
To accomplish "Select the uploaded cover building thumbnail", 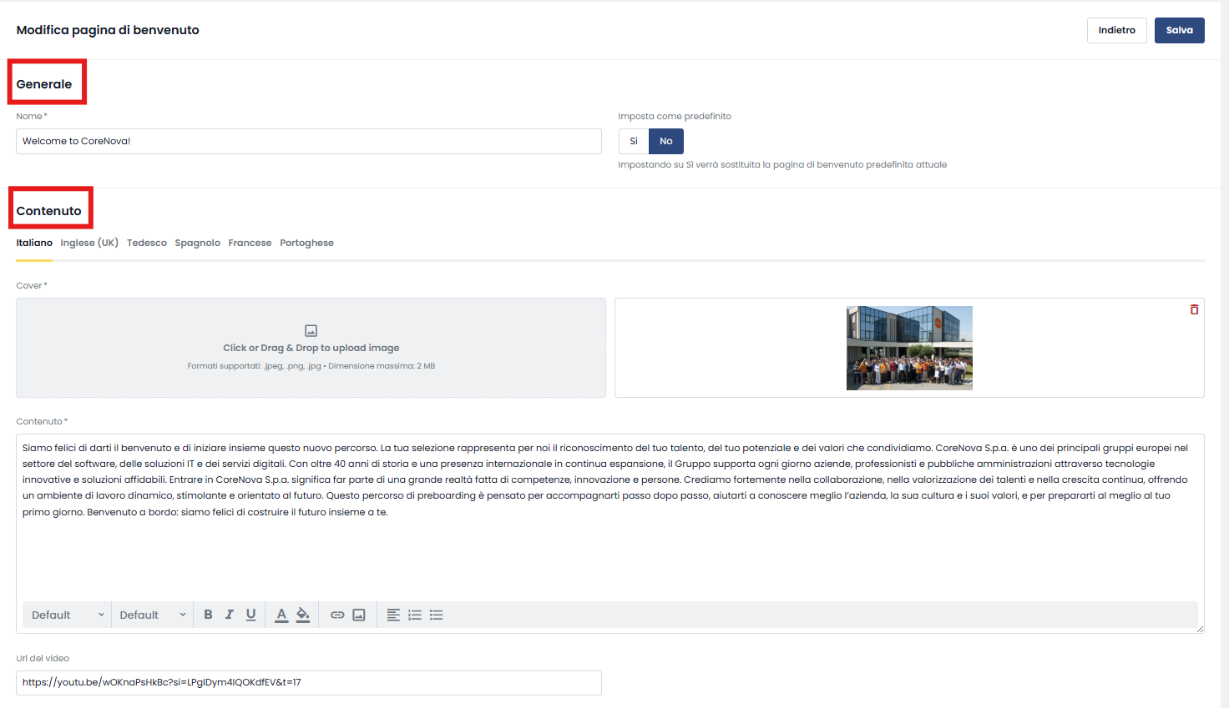I will 909,348.
